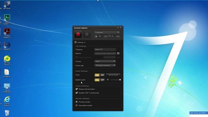Viewport: 208px width, 117px height.
Task: Turn System audio ON
Action: point(97,80)
